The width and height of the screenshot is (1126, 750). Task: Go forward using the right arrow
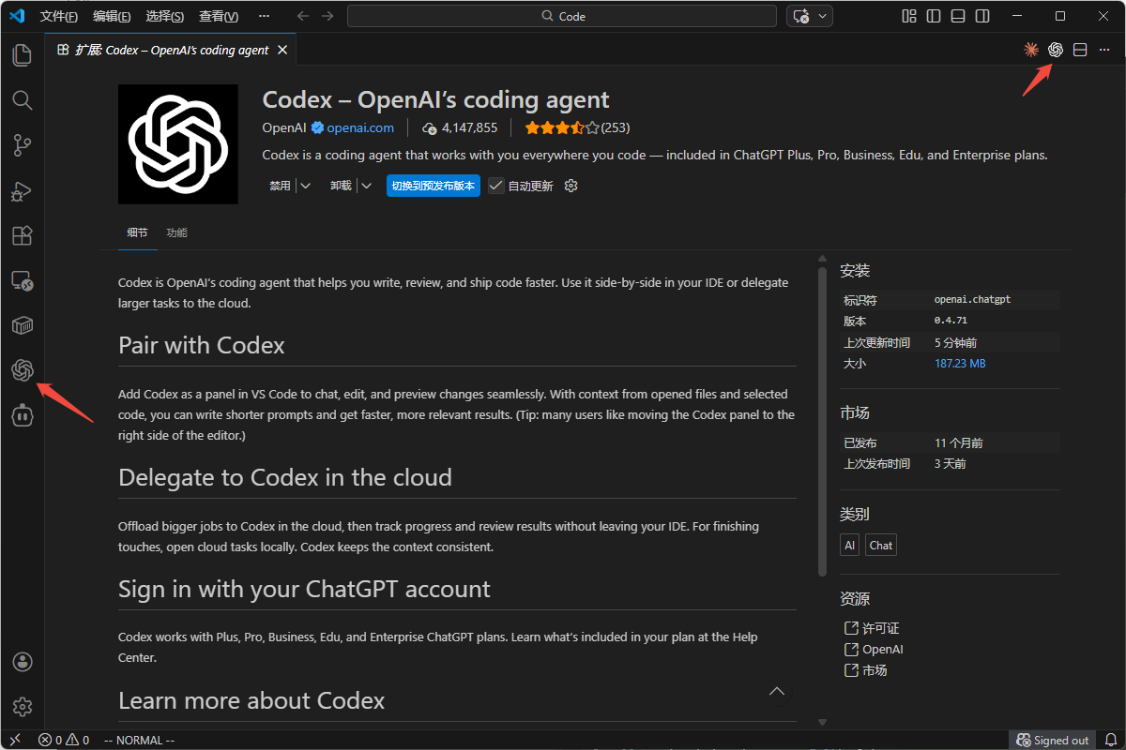coord(327,16)
